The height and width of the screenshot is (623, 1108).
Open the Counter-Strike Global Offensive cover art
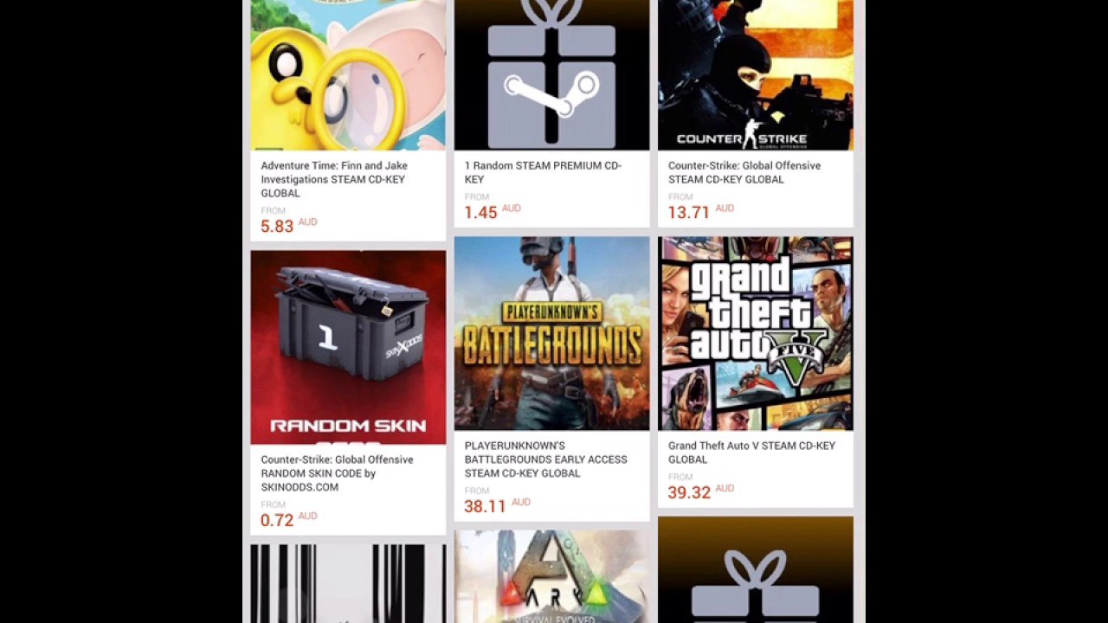(755, 75)
